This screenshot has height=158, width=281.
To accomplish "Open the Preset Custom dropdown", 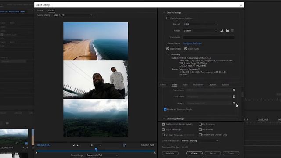I will [x=200, y=31].
